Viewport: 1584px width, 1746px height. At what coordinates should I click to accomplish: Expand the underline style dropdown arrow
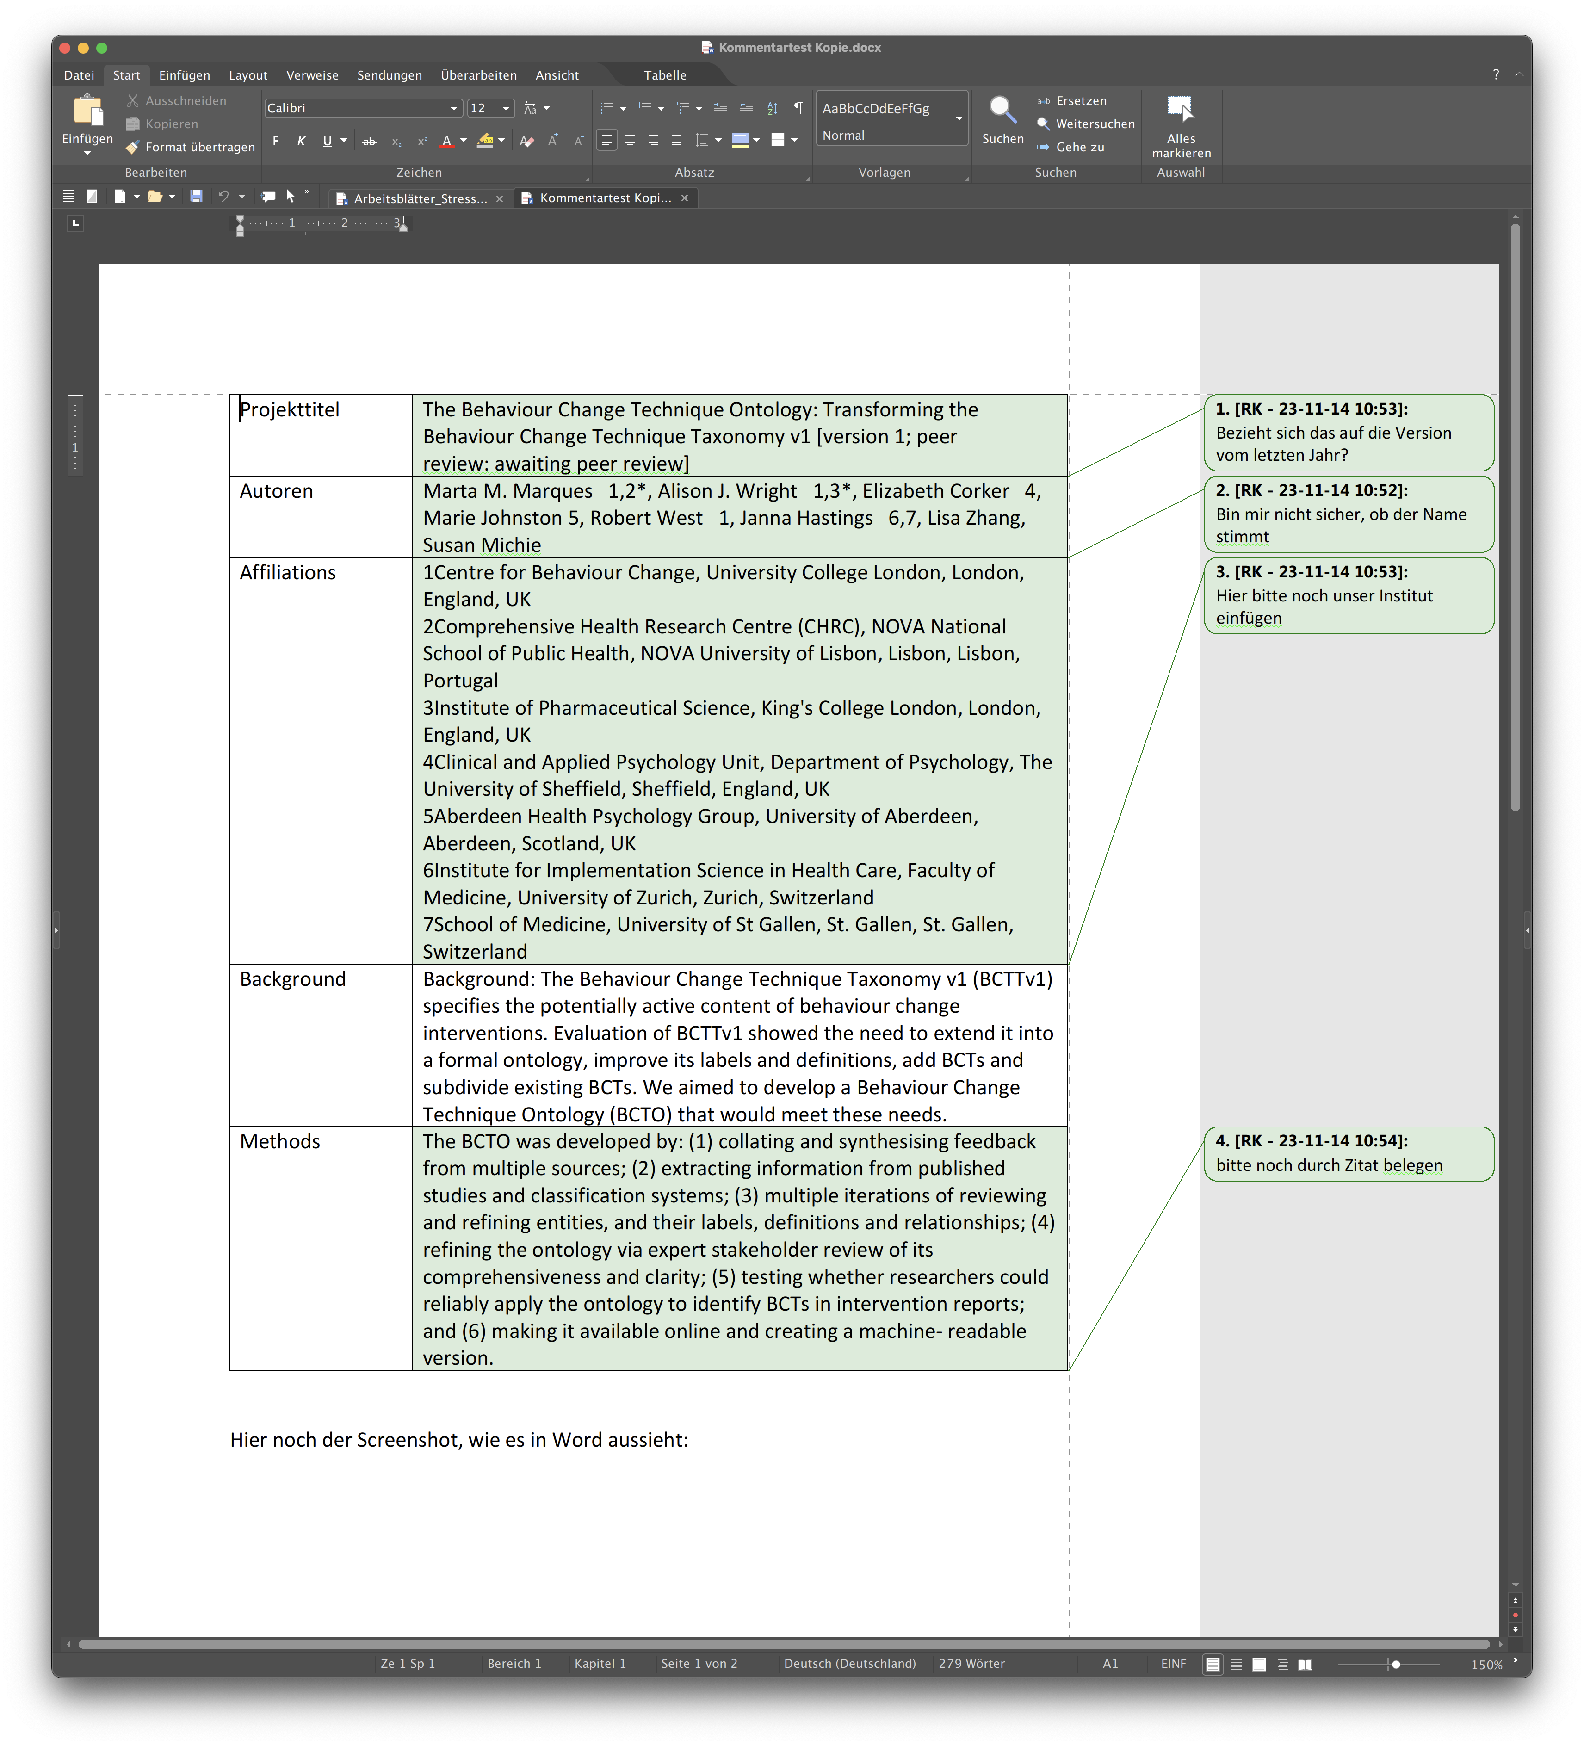pos(344,140)
